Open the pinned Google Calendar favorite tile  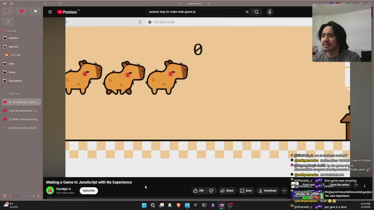point(35,11)
